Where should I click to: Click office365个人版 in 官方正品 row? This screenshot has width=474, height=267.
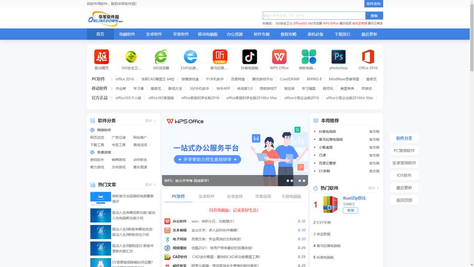tap(128, 98)
